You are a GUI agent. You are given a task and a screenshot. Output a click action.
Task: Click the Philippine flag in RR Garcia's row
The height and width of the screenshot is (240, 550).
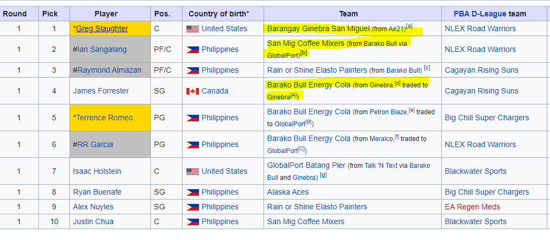192,144
